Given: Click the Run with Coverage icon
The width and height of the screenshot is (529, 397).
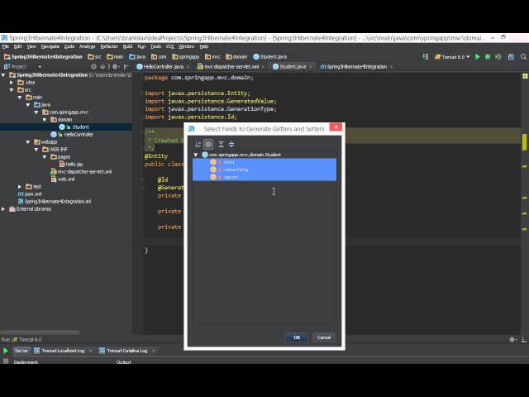Looking at the screenshot, I should 498,57.
